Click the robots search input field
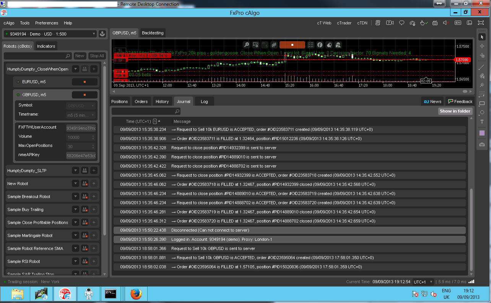491x303 pixels. (37, 56)
